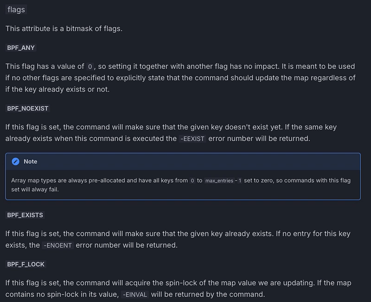
Task: Click the paragraph mentioning "doesn't exist yet"
Action: pyautogui.click(x=171, y=133)
